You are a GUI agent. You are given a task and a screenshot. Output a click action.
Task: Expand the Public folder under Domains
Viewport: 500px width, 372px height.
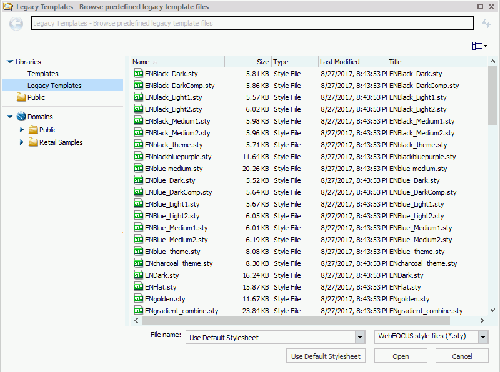click(x=22, y=130)
